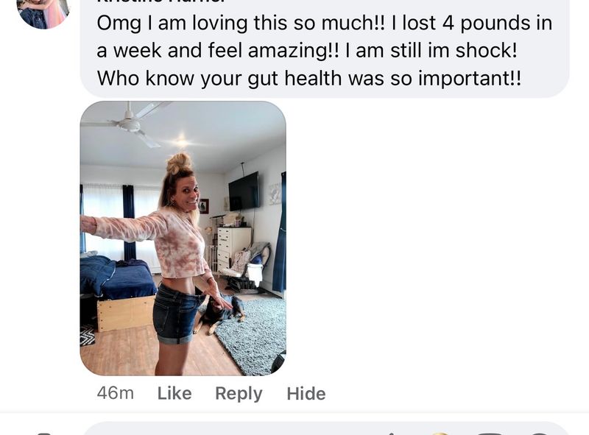Like the weight loss comment

pos(174,393)
